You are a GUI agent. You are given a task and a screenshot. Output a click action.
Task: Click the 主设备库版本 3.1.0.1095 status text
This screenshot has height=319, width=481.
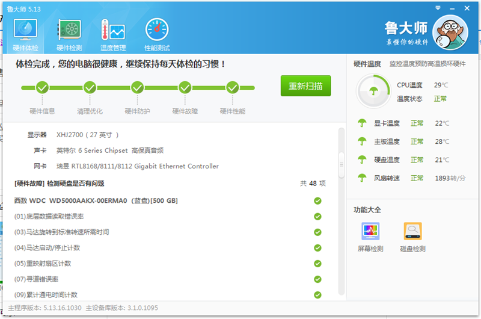(122, 308)
